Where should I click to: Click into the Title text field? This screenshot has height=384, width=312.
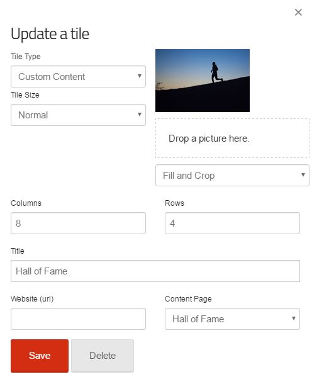(155, 271)
